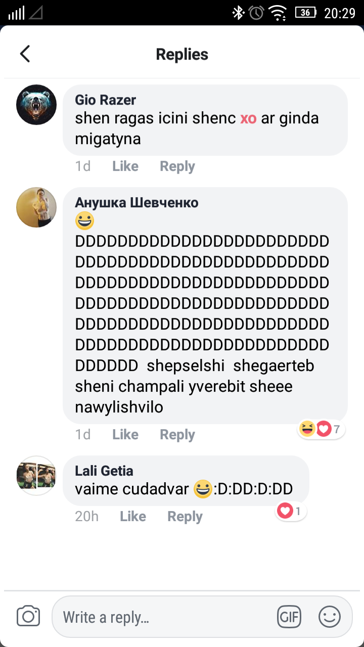Screen dimensions: 364x647
Task: Open Gio Razer's bear profile picture
Action: [36, 105]
